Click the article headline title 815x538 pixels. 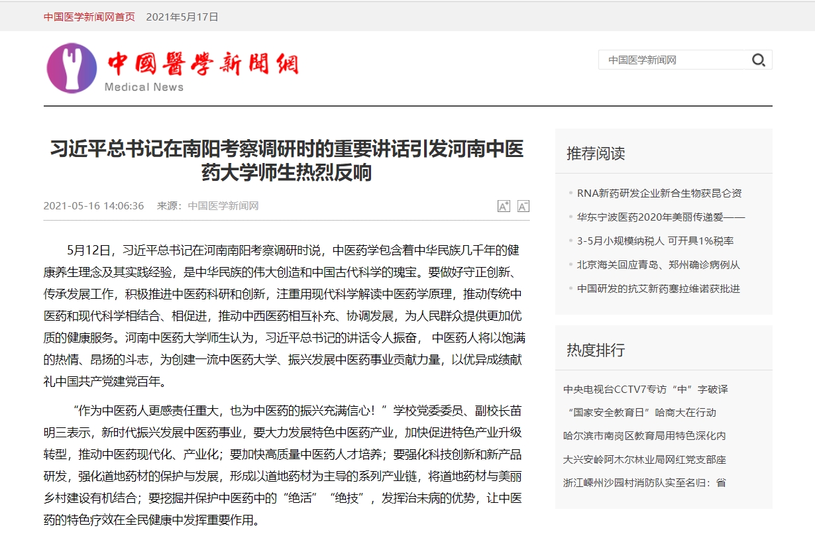click(286, 161)
